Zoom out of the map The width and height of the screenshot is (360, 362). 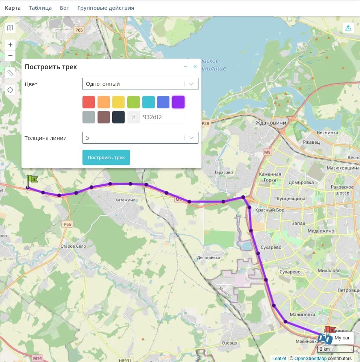[x=10, y=56]
